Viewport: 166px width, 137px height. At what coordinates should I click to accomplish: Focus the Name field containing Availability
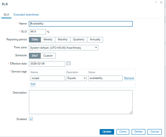[x=81, y=24]
